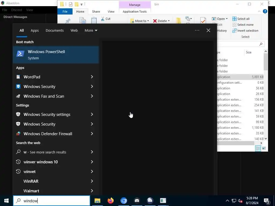Open the Abaddon Discord menu
The height and width of the screenshot is (206, 275).
[x=16, y=10]
